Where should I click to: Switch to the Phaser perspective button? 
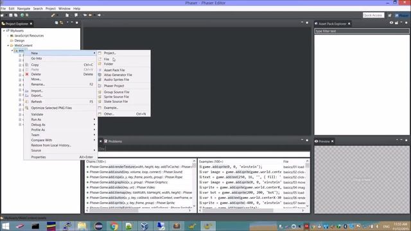(x=402, y=15)
